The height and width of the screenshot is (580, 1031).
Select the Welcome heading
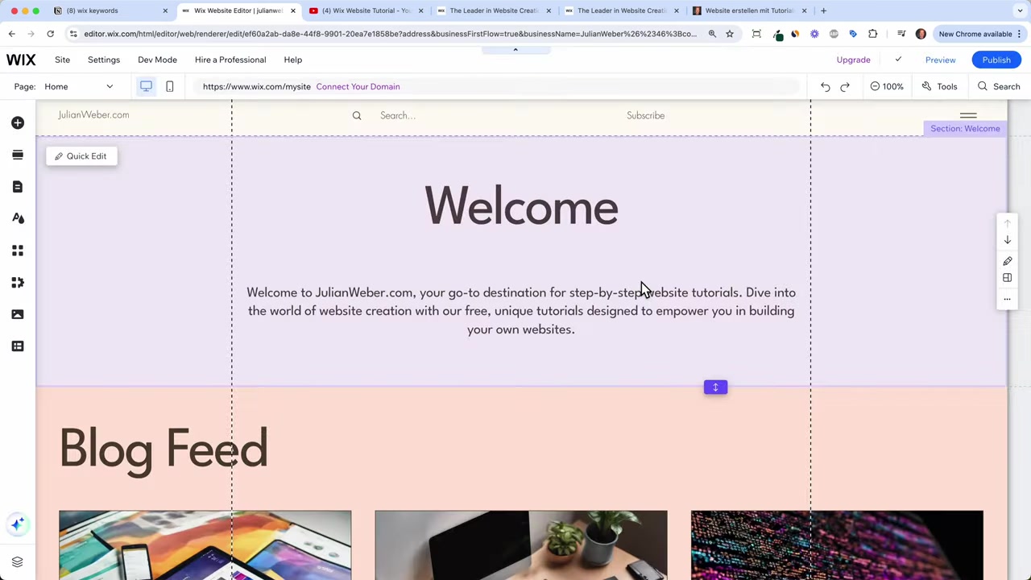(x=521, y=207)
